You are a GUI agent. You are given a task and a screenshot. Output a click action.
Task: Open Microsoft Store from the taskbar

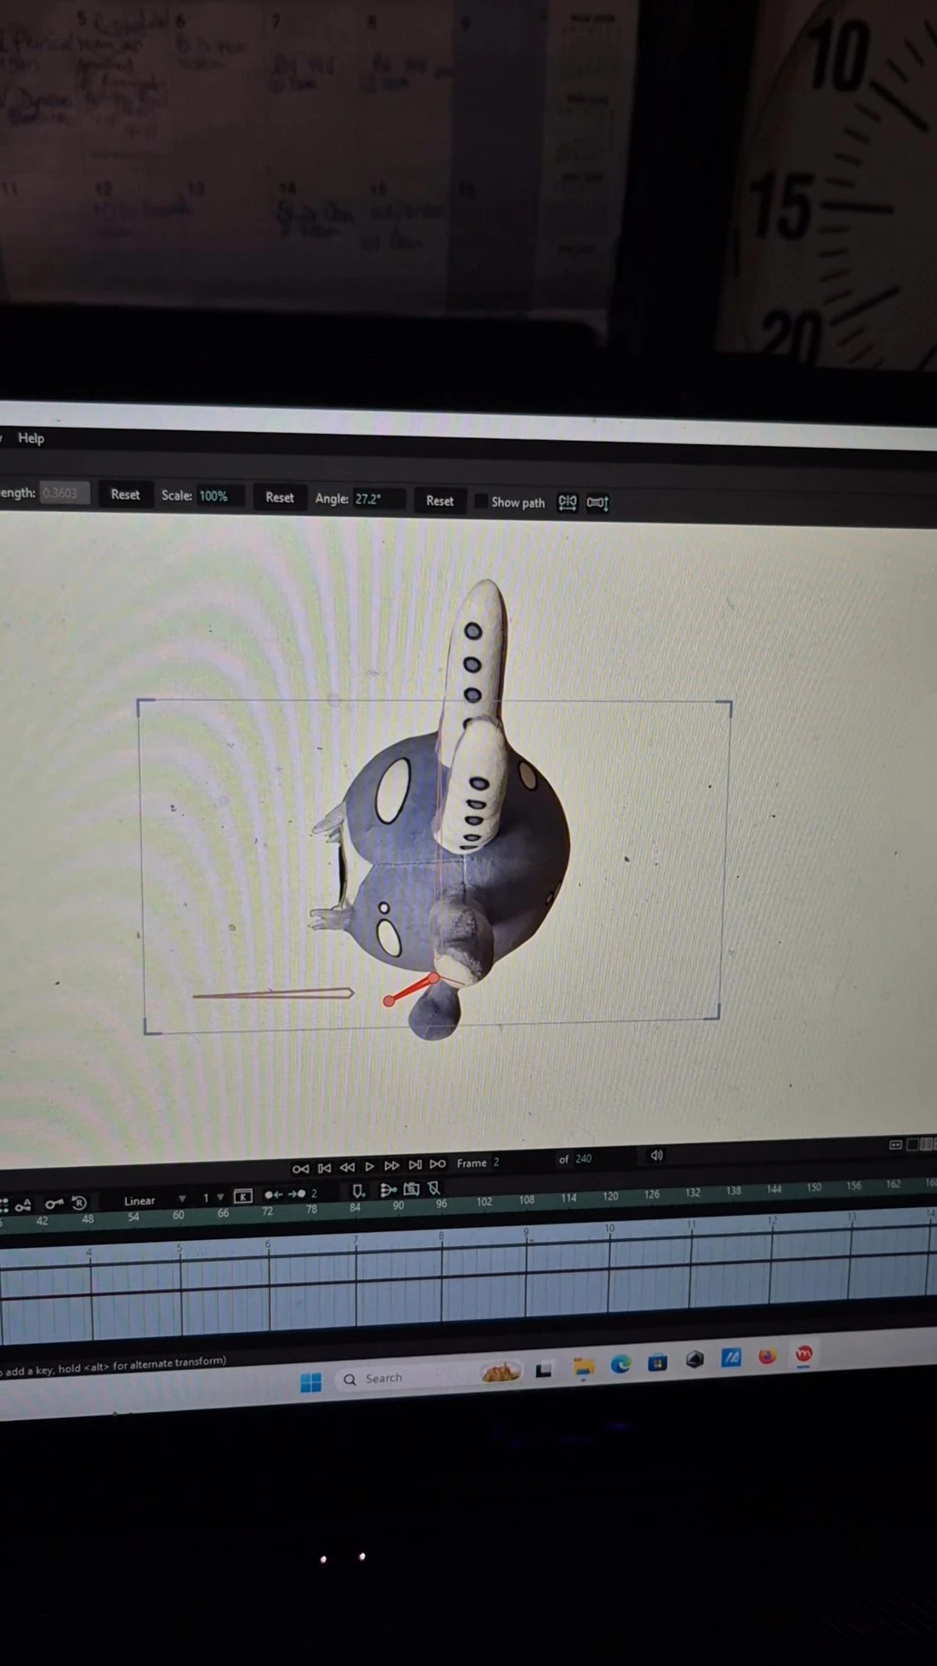[657, 1363]
